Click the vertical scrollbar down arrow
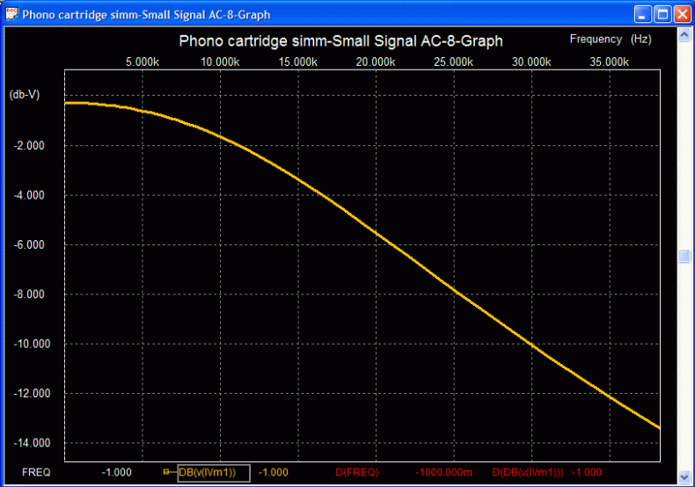 tap(684, 474)
